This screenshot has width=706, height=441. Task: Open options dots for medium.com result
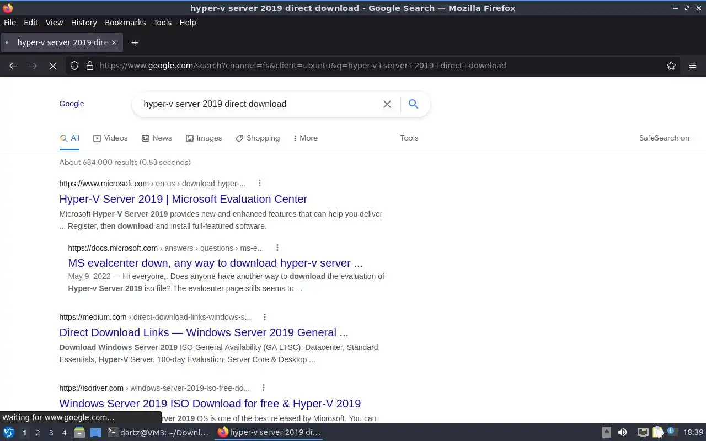pyautogui.click(x=264, y=317)
